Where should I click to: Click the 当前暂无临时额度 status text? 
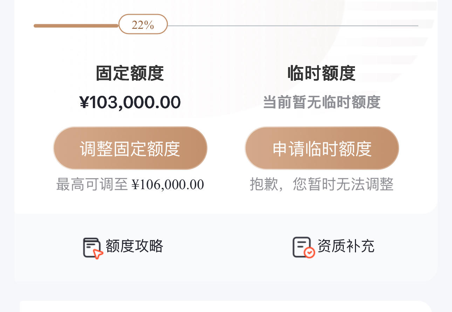coord(322,102)
